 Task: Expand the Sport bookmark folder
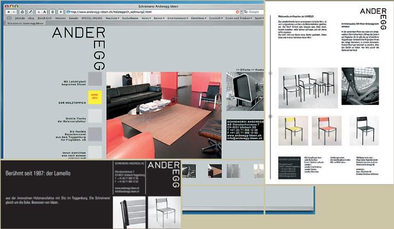tap(259, 18)
